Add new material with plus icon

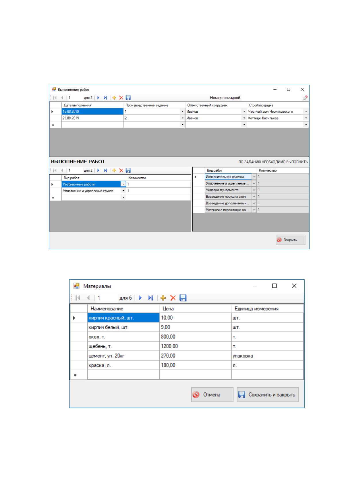163,298
